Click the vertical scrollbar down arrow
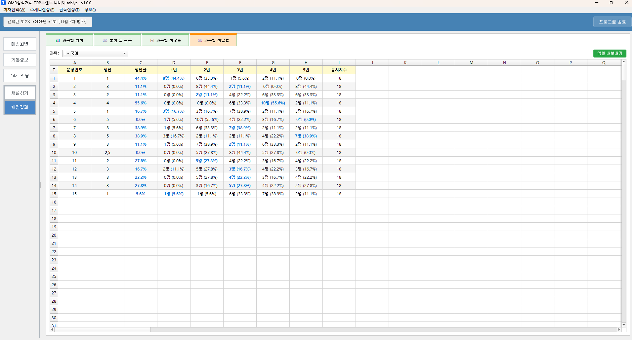The width and height of the screenshot is (632, 340). tap(624, 325)
